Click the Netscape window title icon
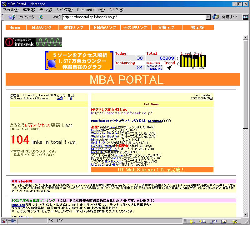The image size is (250, 225). [4, 4]
